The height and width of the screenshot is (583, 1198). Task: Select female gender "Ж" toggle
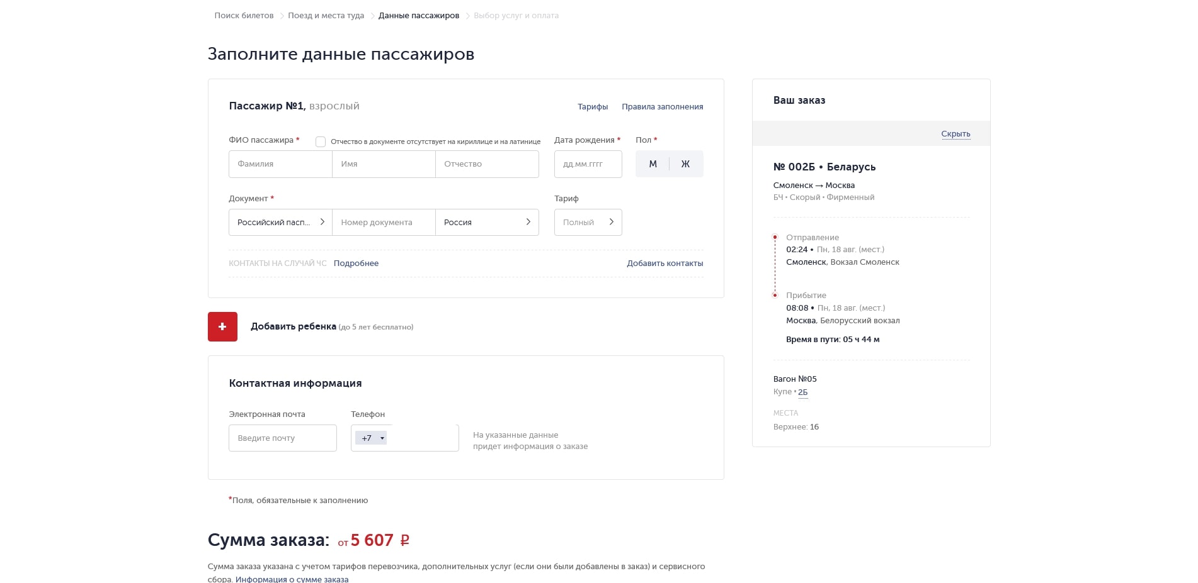pos(685,164)
